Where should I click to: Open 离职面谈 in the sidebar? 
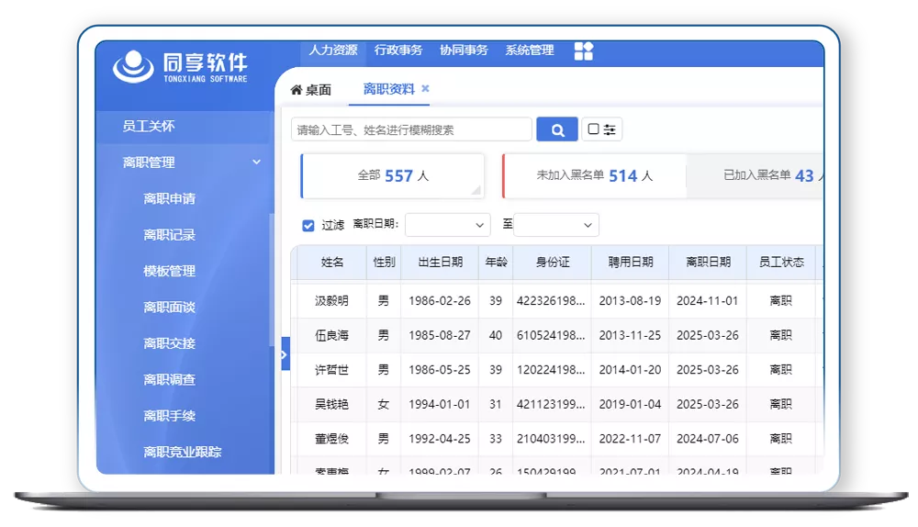coord(169,308)
